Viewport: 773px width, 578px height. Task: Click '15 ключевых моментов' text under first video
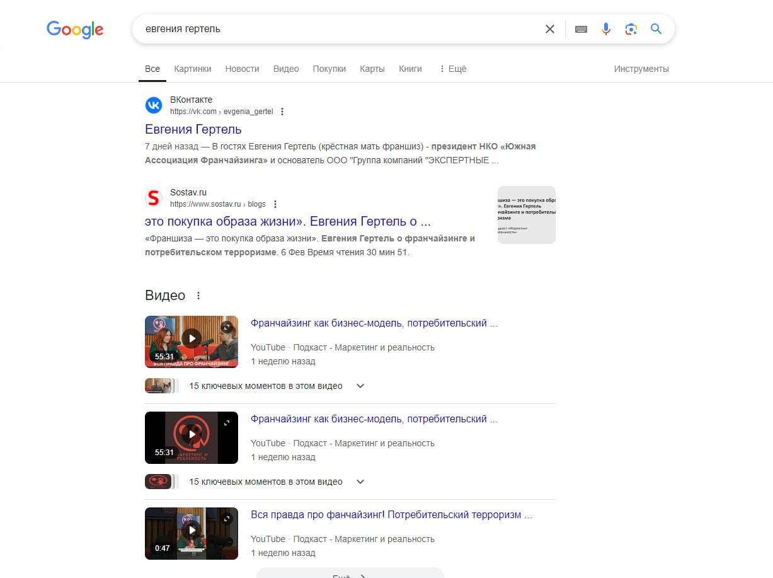[266, 386]
